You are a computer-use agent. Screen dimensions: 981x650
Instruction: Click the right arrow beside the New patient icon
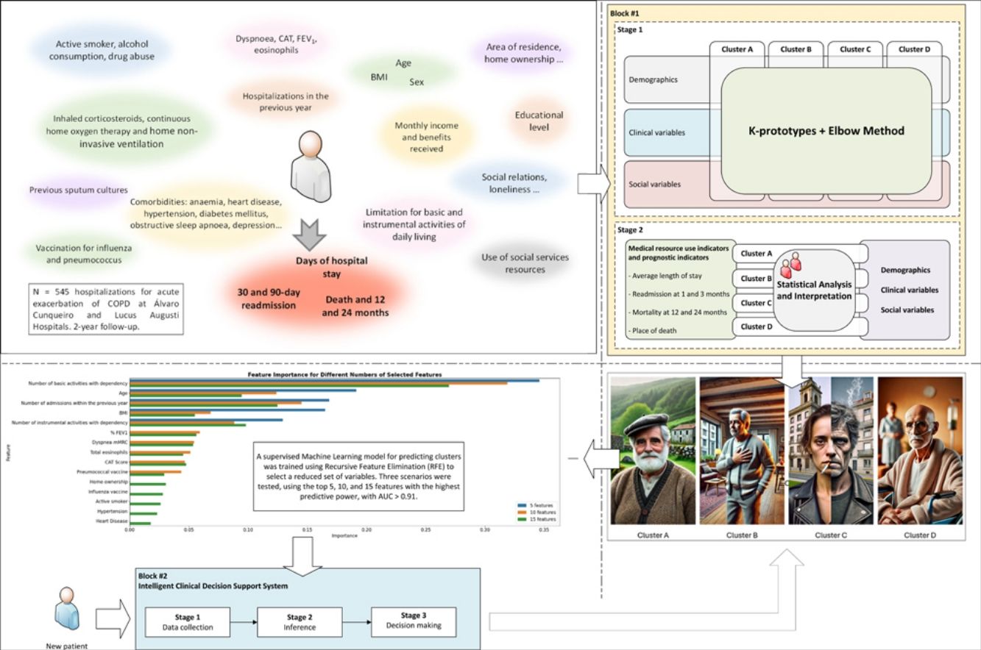(x=113, y=620)
